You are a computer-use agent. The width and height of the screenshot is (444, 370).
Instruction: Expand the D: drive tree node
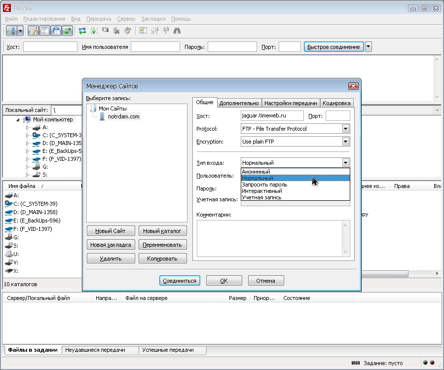tap(28, 143)
